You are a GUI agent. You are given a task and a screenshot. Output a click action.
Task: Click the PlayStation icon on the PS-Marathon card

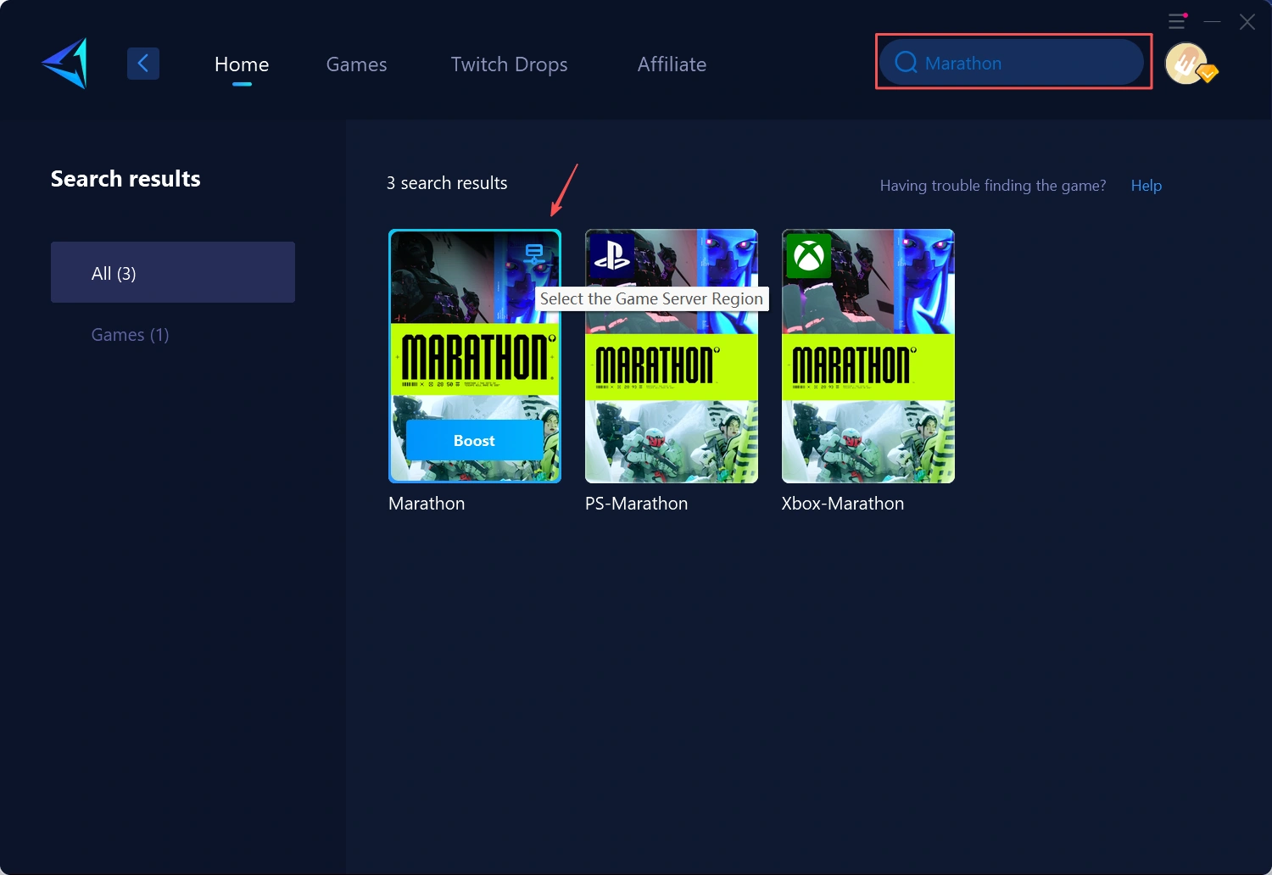[x=612, y=257]
